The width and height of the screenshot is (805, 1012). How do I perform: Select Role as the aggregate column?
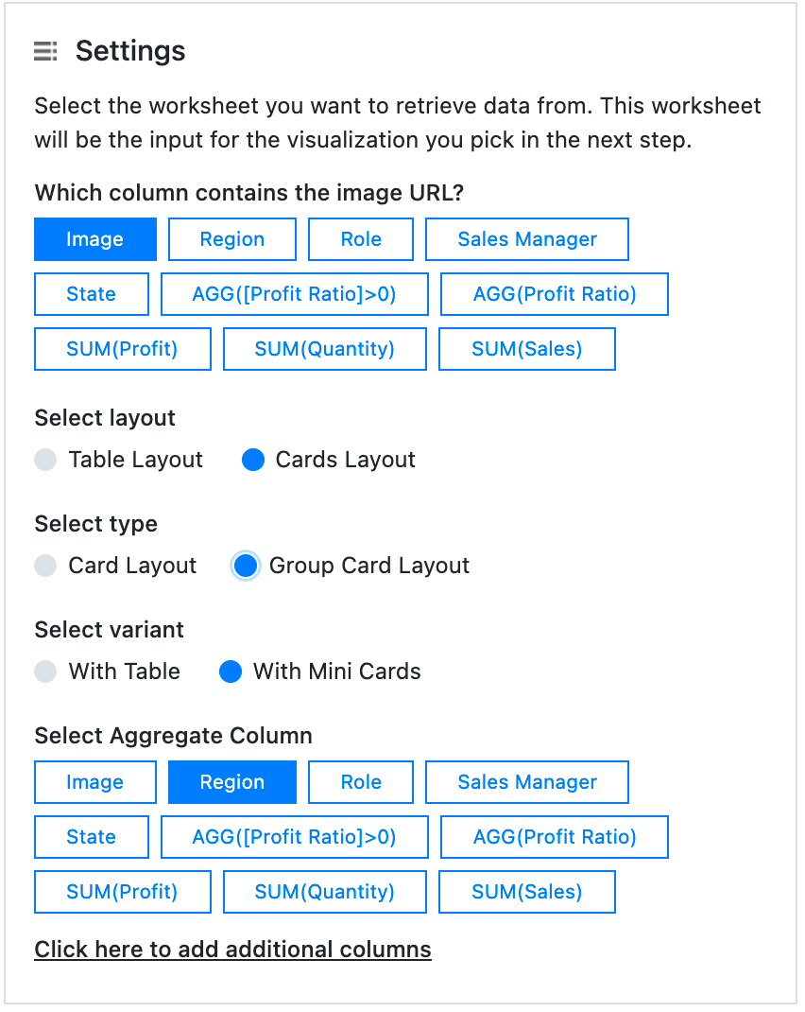coord(360,781)
